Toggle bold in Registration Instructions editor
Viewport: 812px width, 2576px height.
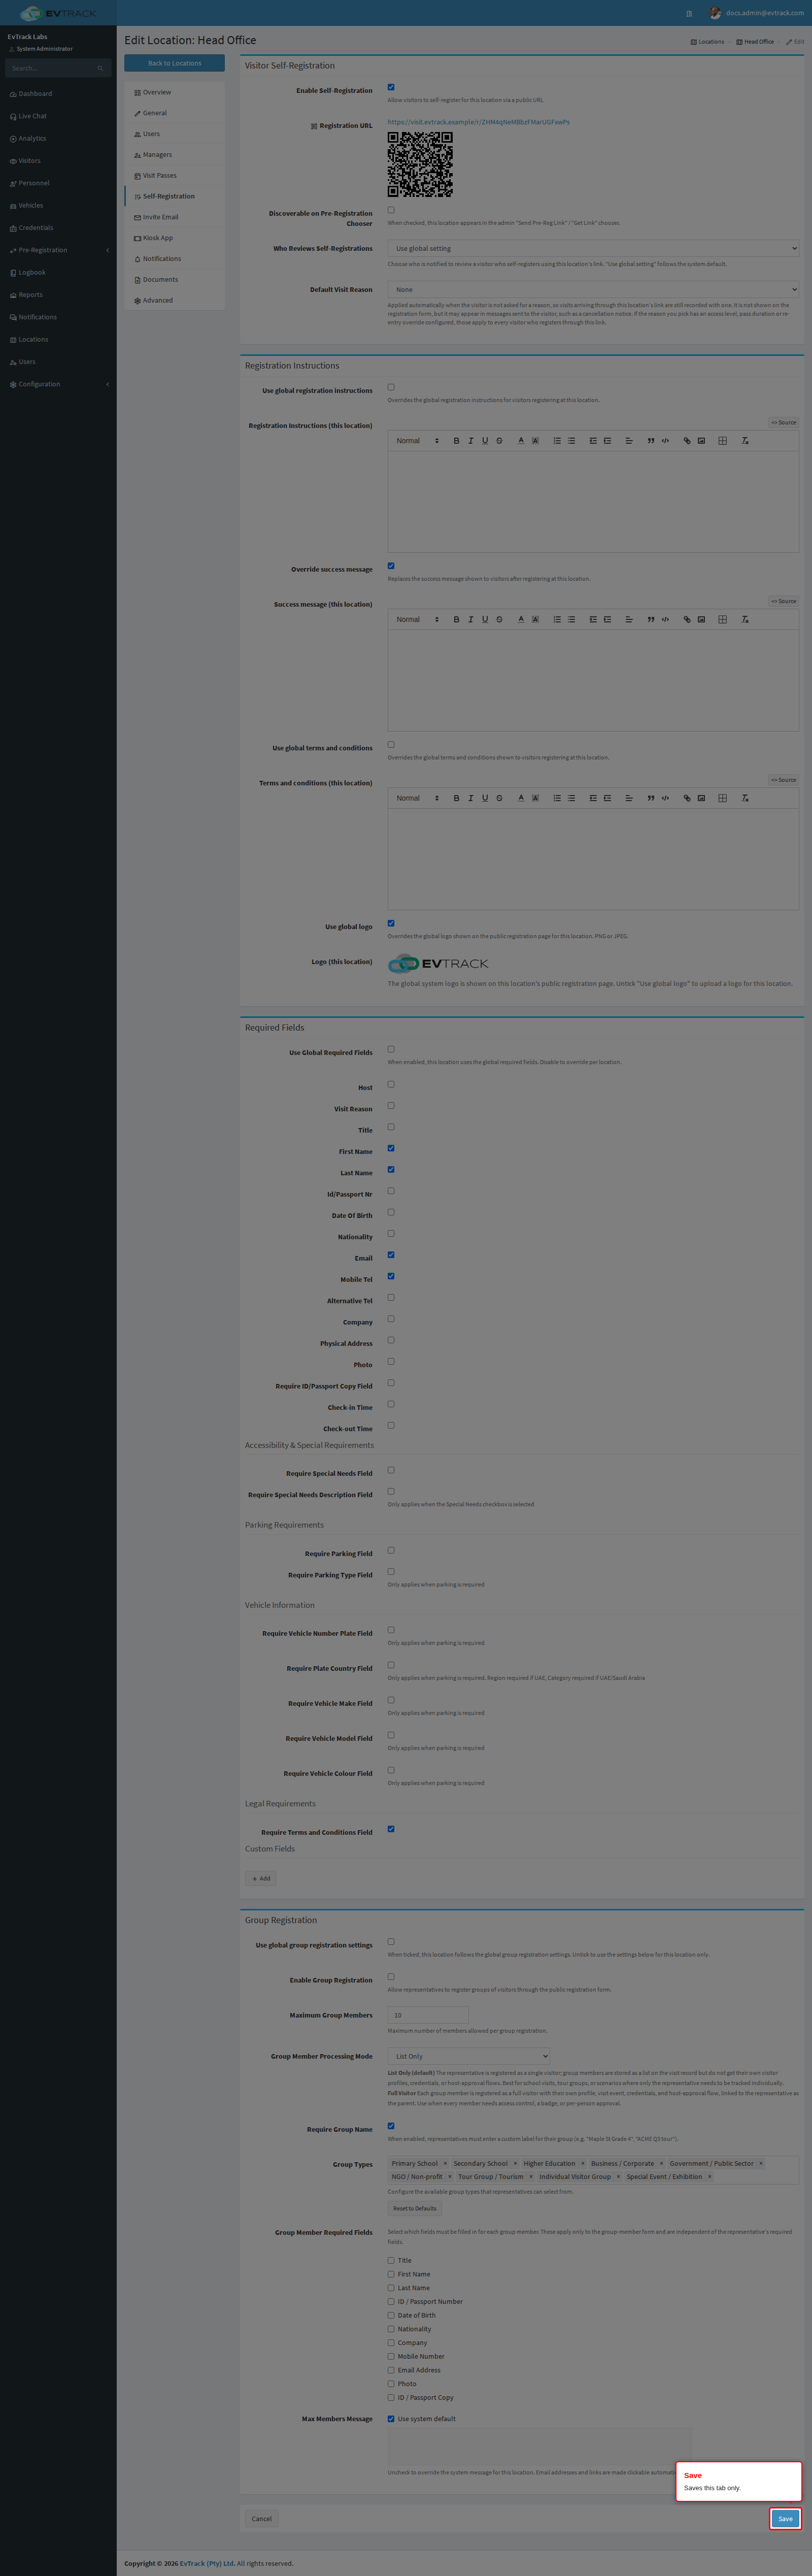coord(456,441)
